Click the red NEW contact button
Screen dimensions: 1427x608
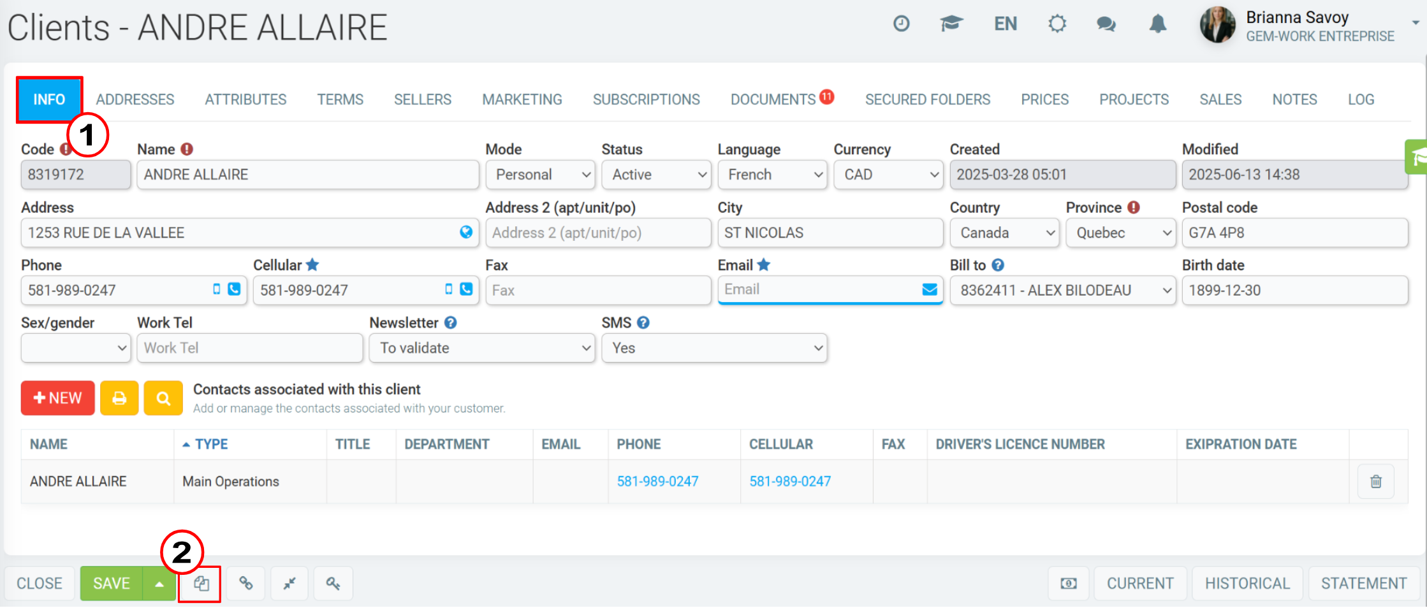click(x=58, y=398)
